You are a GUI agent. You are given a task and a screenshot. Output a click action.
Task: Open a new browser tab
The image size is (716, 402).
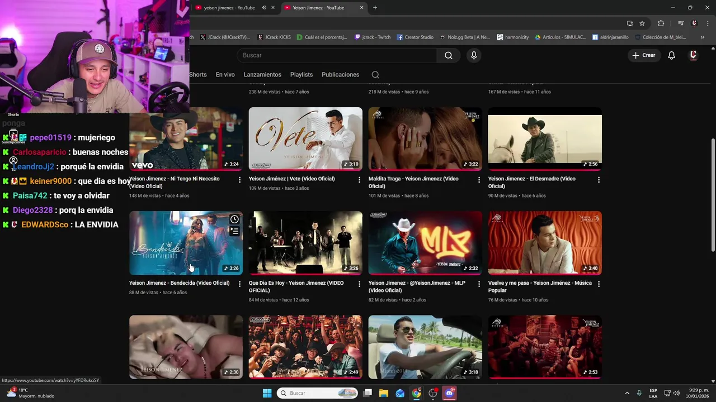pyautogui.click(x=375, y=8)
